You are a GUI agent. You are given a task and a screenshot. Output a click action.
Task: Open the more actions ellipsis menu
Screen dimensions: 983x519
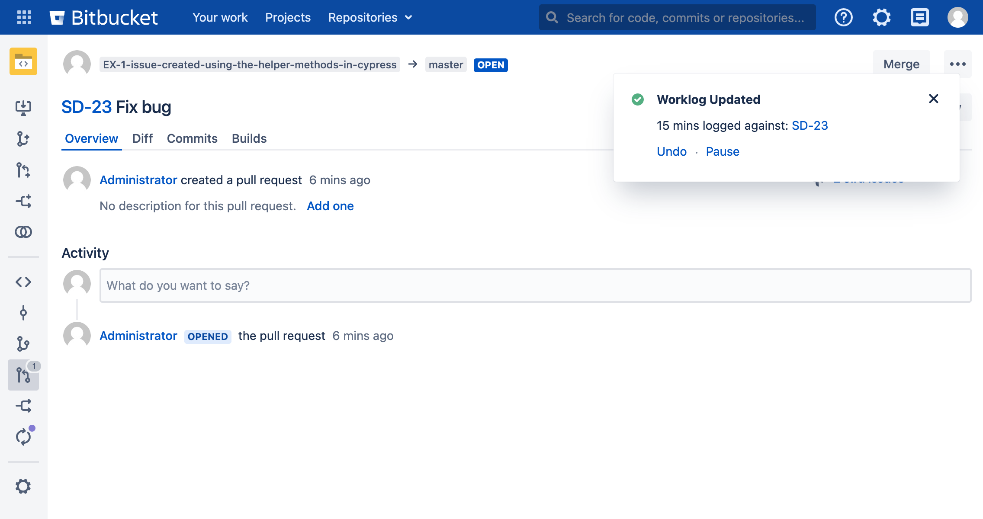(x=957, y=64)
